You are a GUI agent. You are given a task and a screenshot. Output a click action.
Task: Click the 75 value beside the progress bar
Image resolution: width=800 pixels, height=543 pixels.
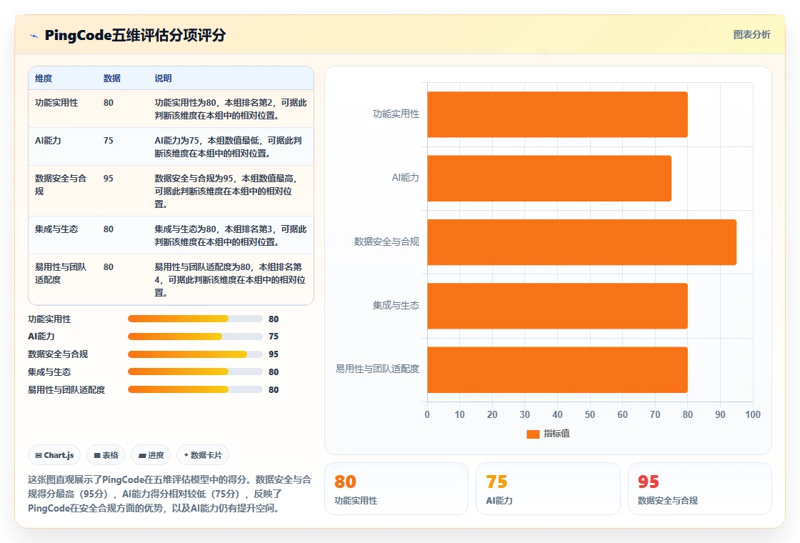coord(274,337)
